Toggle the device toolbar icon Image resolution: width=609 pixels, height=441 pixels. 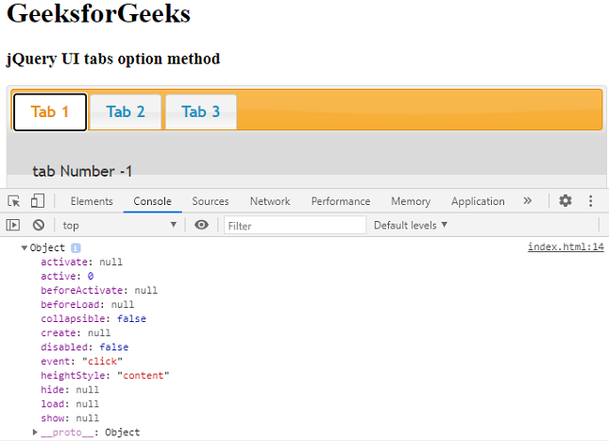(x=37, y=201)
